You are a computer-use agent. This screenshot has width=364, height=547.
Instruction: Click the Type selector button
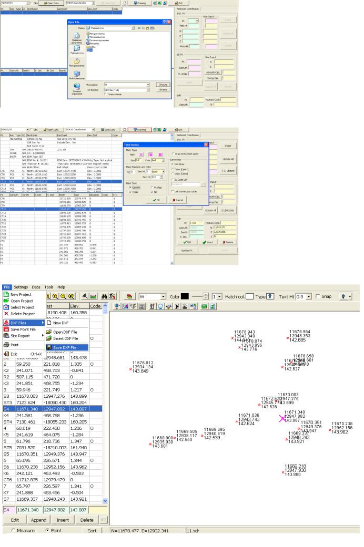pyautogui.click(x=270, y=296)
